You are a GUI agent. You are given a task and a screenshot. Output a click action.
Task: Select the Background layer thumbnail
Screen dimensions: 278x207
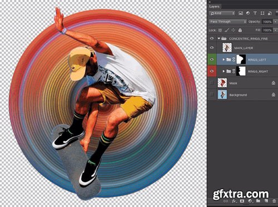222,95
